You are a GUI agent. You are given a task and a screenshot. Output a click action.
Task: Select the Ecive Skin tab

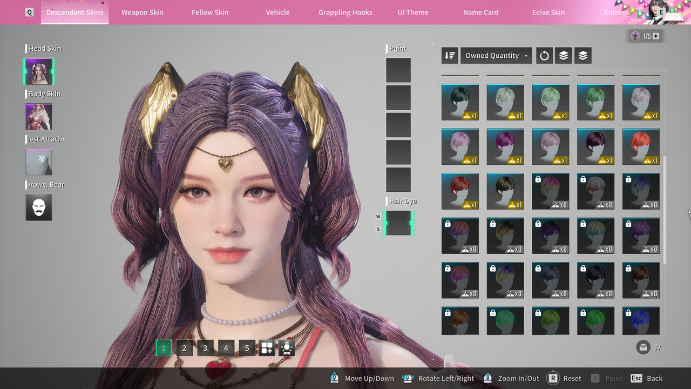click(548, 12)
